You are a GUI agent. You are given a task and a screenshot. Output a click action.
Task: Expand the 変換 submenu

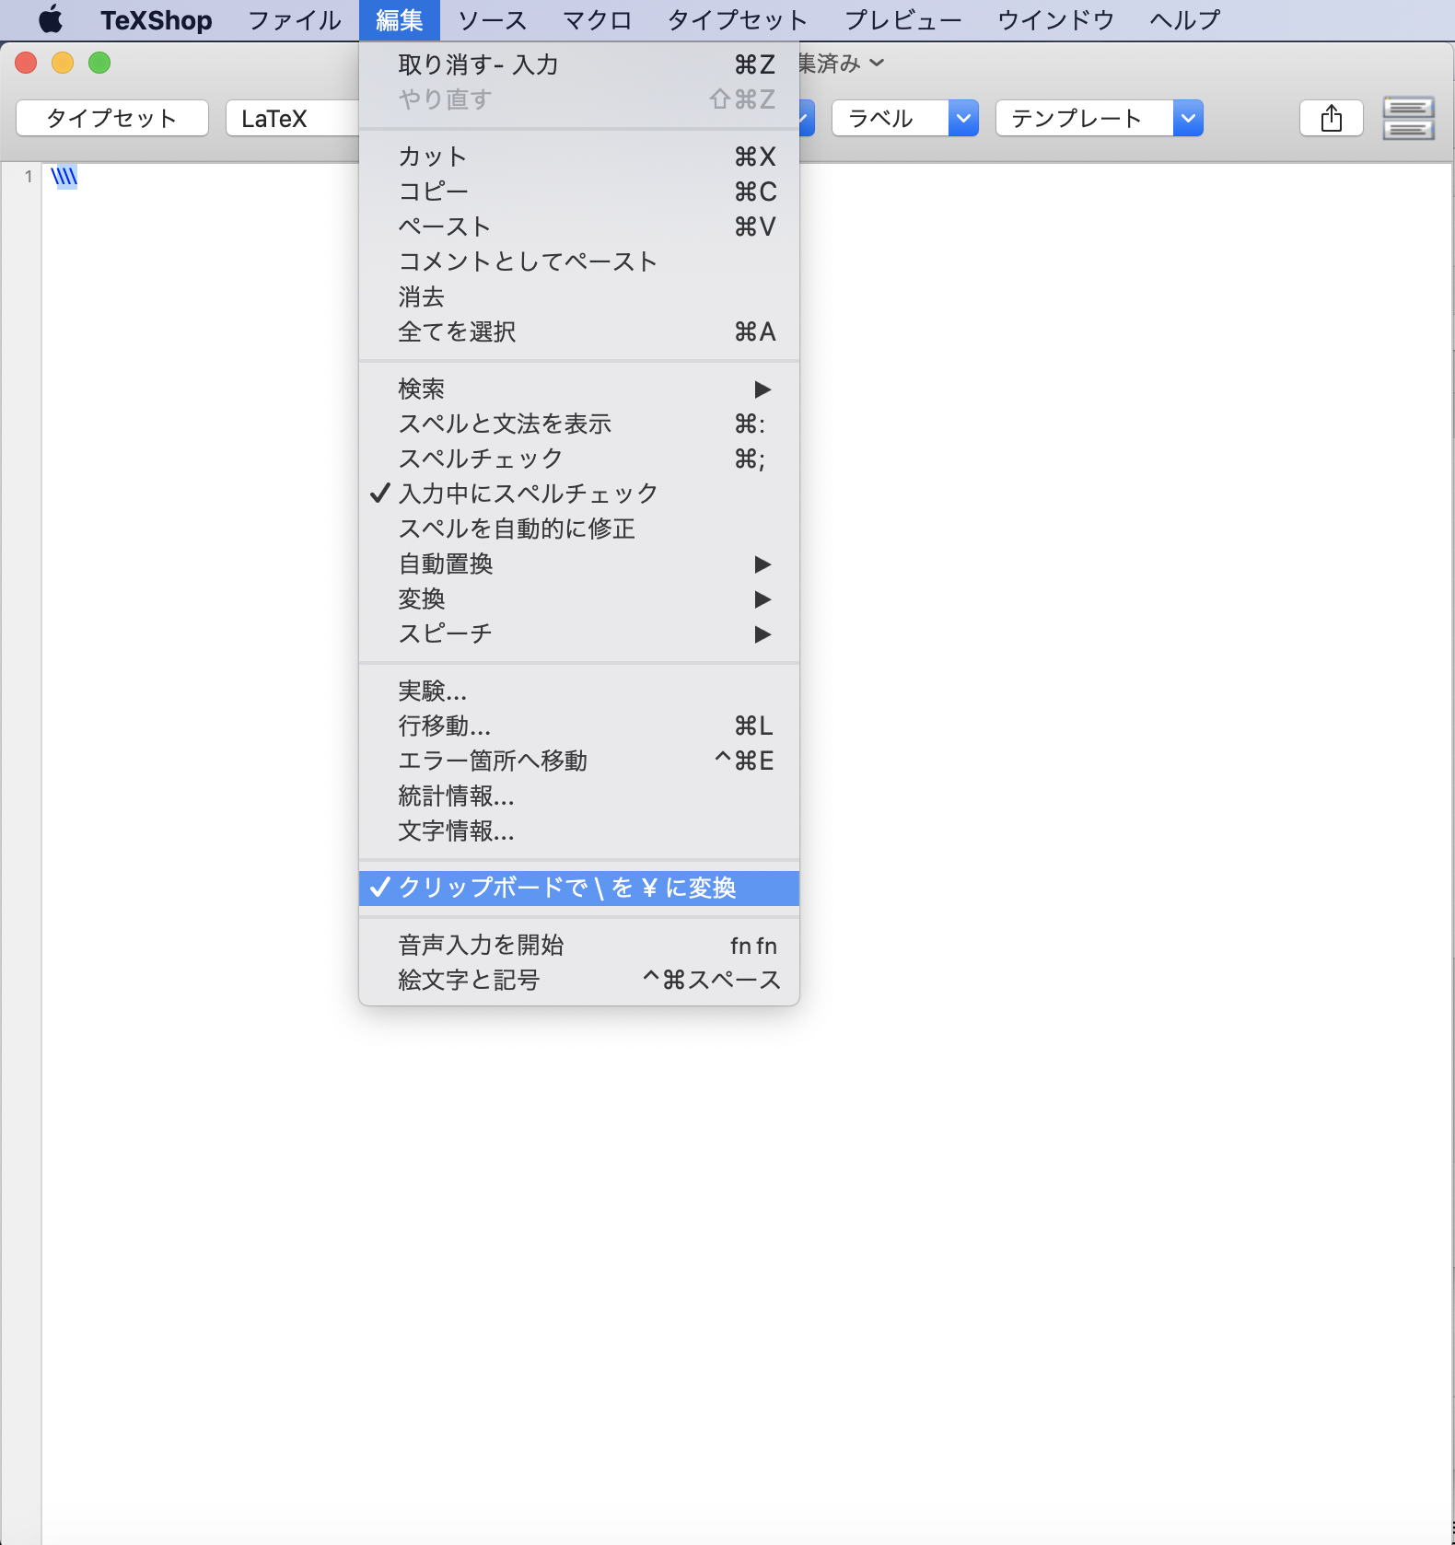point(579,598)
